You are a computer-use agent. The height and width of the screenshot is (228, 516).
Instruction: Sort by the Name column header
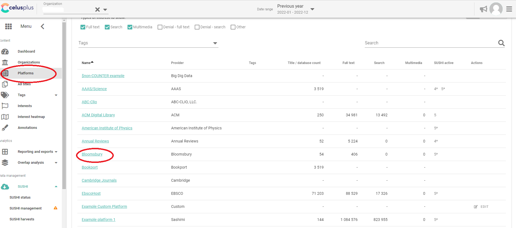pos(88,63)
